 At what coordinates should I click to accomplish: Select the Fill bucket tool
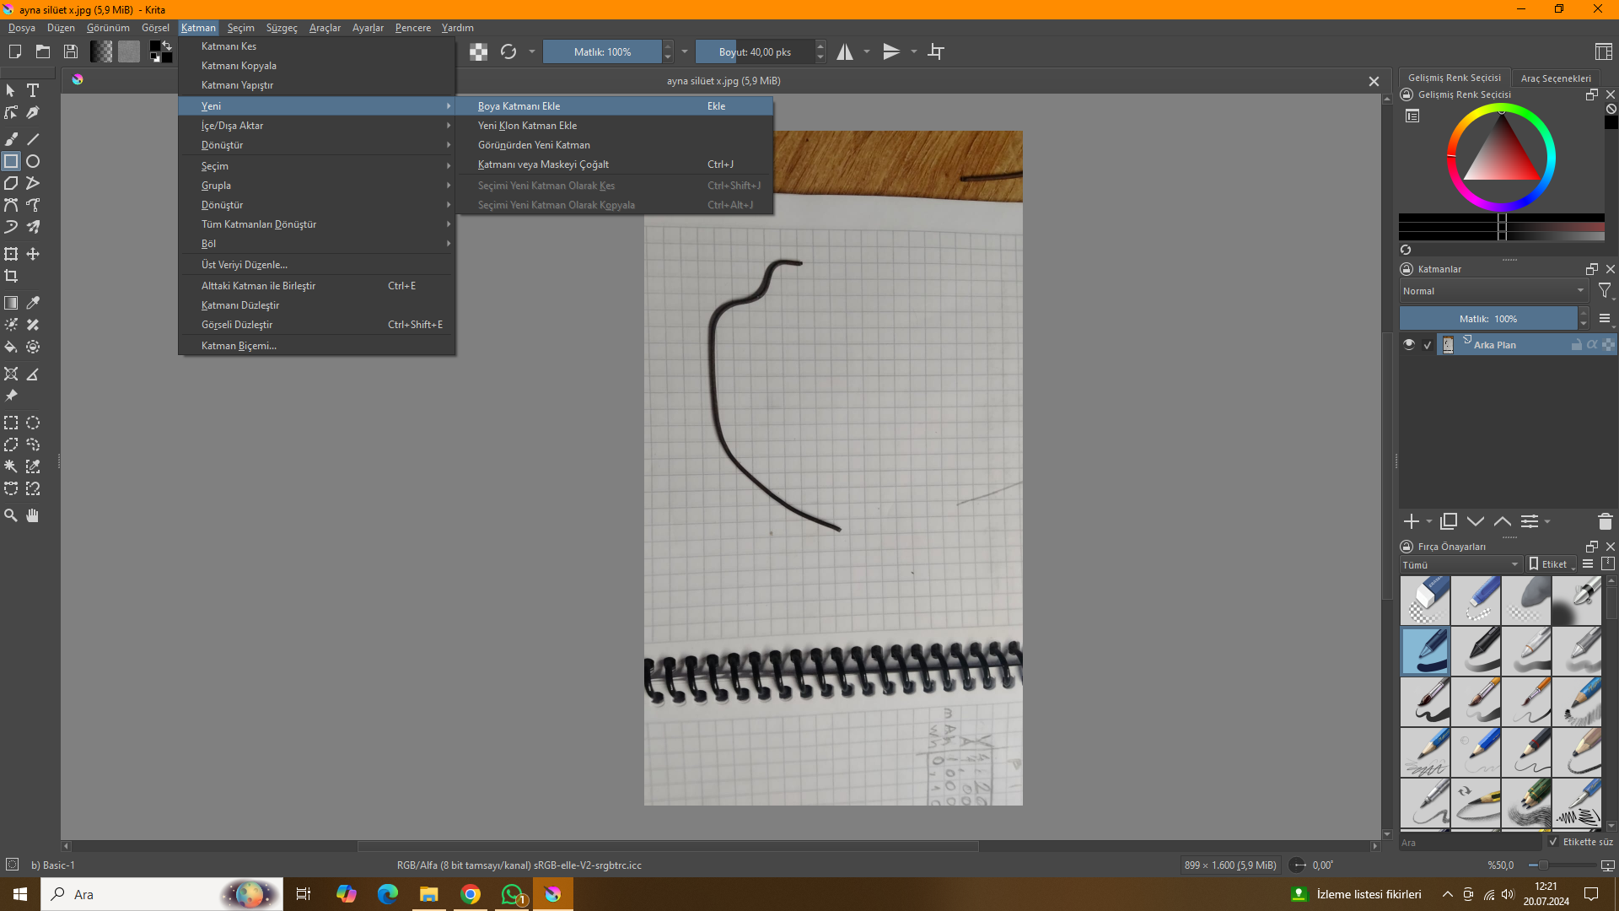(11, 347)
